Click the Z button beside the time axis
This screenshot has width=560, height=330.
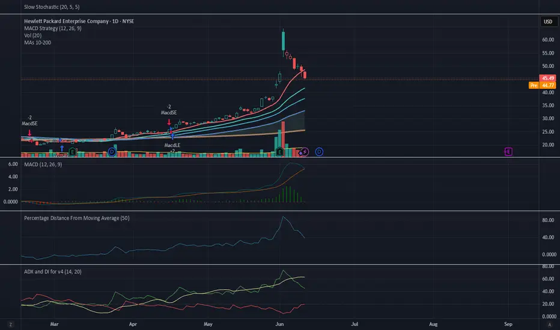(11, 325)
